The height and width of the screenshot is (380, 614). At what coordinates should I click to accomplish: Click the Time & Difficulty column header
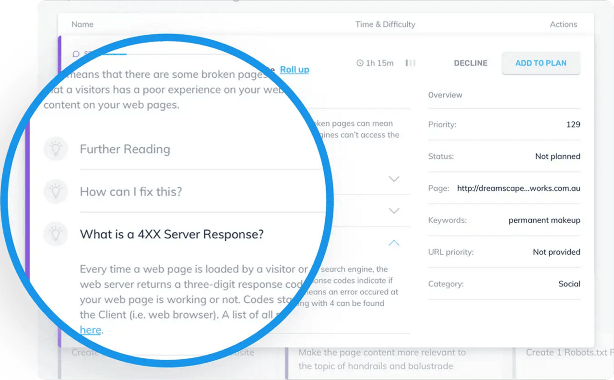pyautogui.click(x=385, y=24)
